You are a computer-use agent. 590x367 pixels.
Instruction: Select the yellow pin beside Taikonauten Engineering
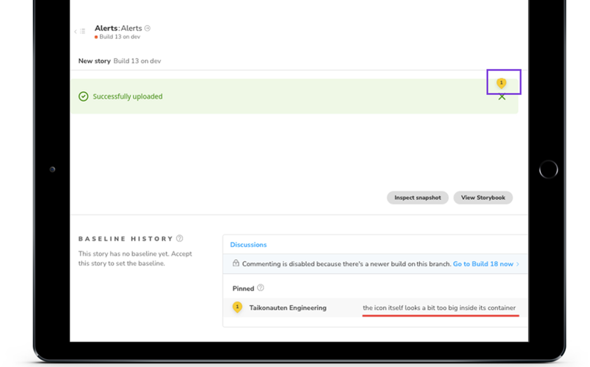click(237, 307)
